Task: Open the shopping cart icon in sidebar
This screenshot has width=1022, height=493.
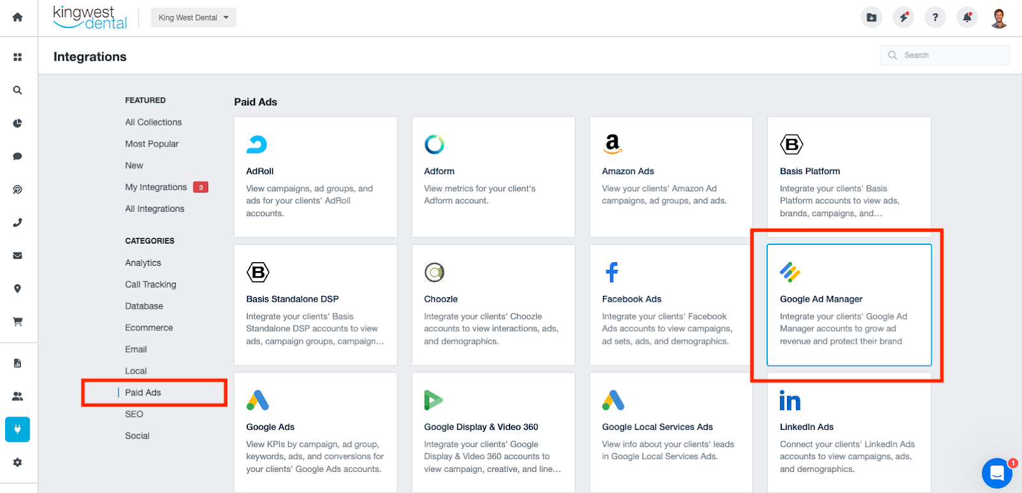Action: pyautogui.click(x=18, y=322)
